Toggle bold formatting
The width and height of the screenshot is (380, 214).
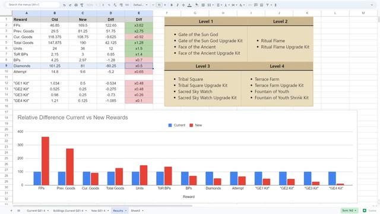pyautogui.click(x=172, y=5)
